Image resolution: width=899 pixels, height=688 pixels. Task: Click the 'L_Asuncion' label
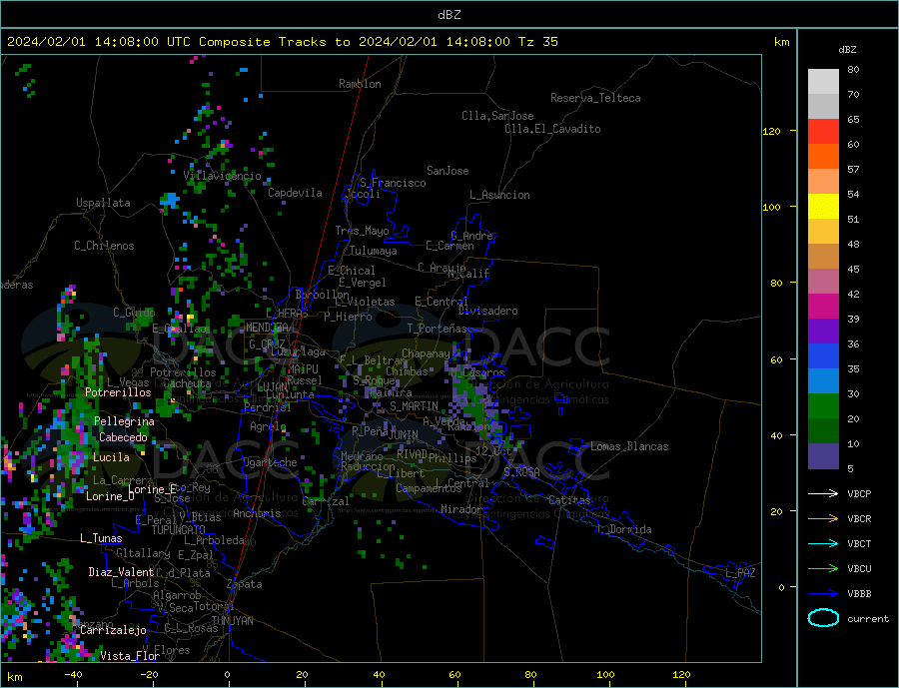pyautogui.click(x=499, y=195)
